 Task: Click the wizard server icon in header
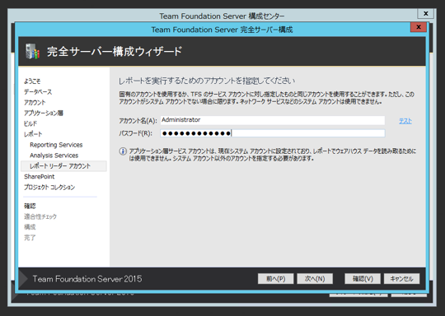coord(32,51)
